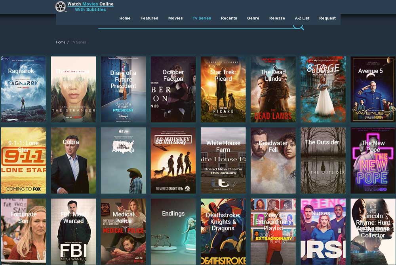Viewport: 396px width, 265px height.
Task: Open The Stranger poster
Action: pyautogui.click(x=73, y=89)
